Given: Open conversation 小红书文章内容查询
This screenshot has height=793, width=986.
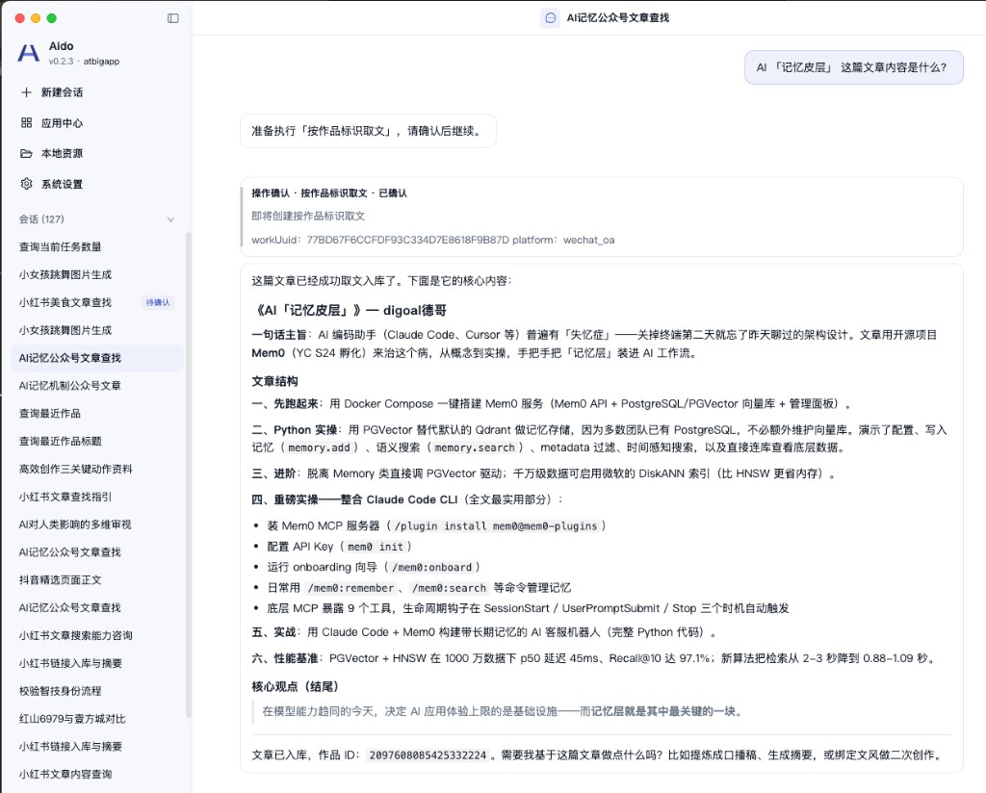Looking at the screenshot, I should point(97,774).
